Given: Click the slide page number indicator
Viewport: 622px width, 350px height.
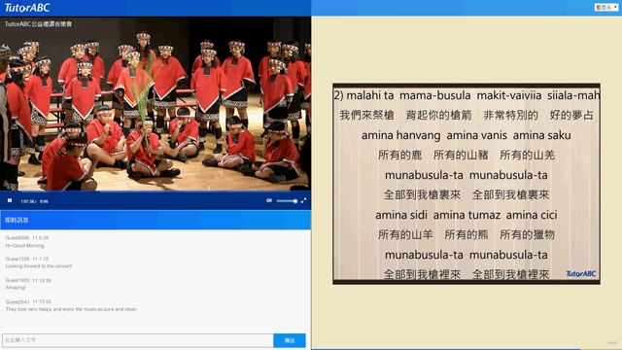Looking at the screenshot, I should tap(612, 343).
